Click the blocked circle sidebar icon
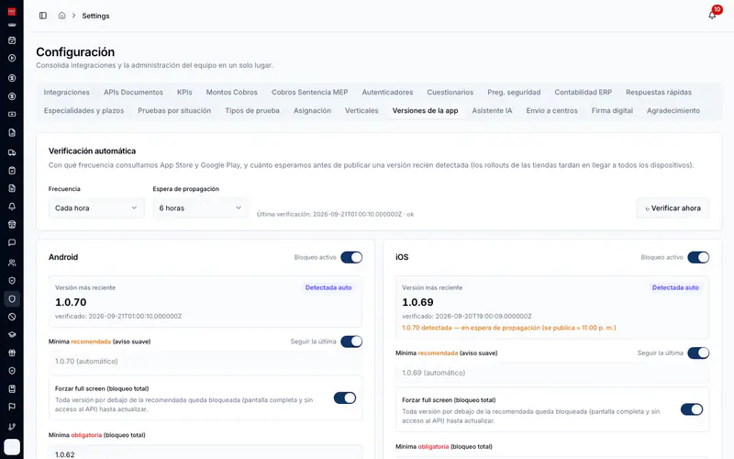 (12, 317)
